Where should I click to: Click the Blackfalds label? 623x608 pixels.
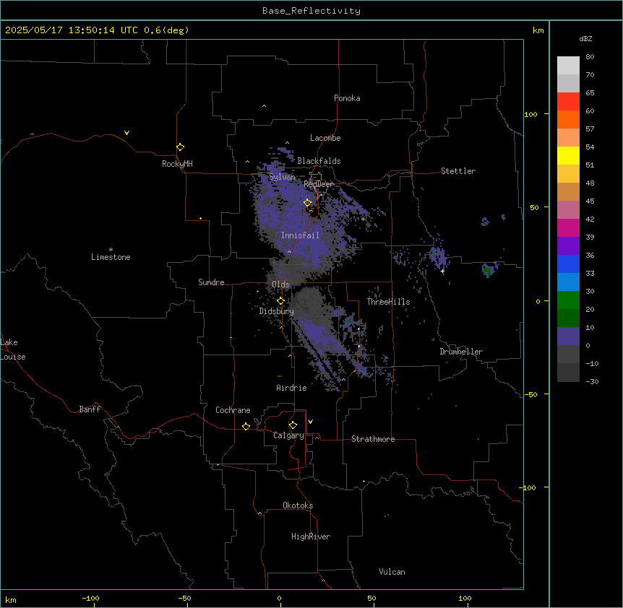(319, 161)
